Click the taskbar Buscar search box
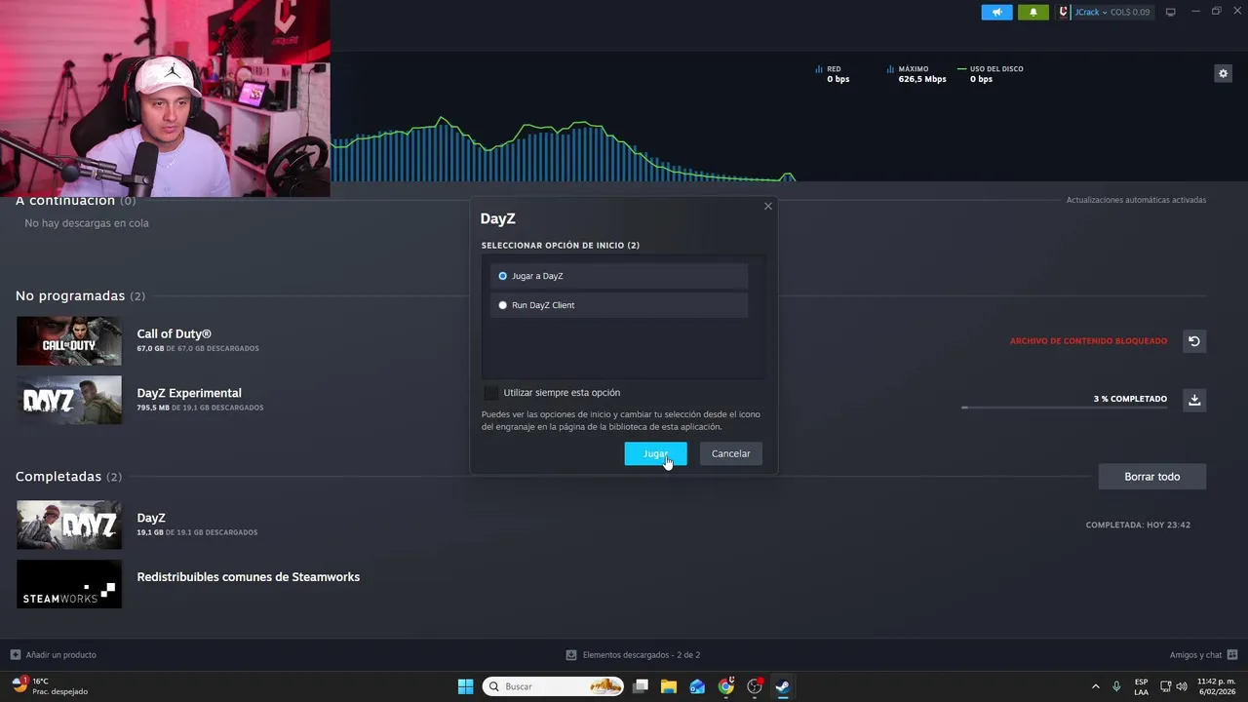Screen dimensions: 1248x702 click(x=553, y=686)
